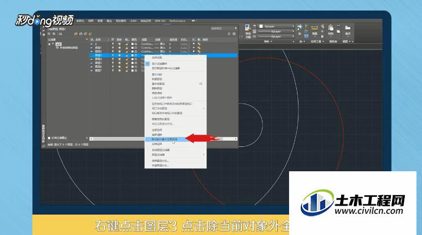Image resolution: width=422 pixels, height=235 pixels.
Task: Toggle lock icon for 图层1
Action: (126, 48)
